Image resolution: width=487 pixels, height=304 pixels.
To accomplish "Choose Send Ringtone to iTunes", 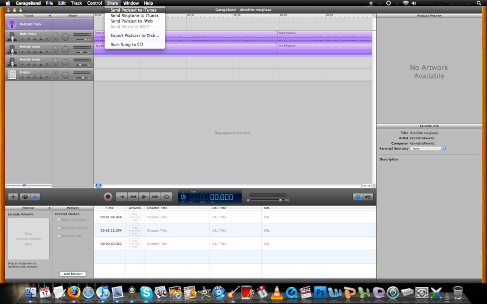I will pyautogui.click(x=135, y=16).
